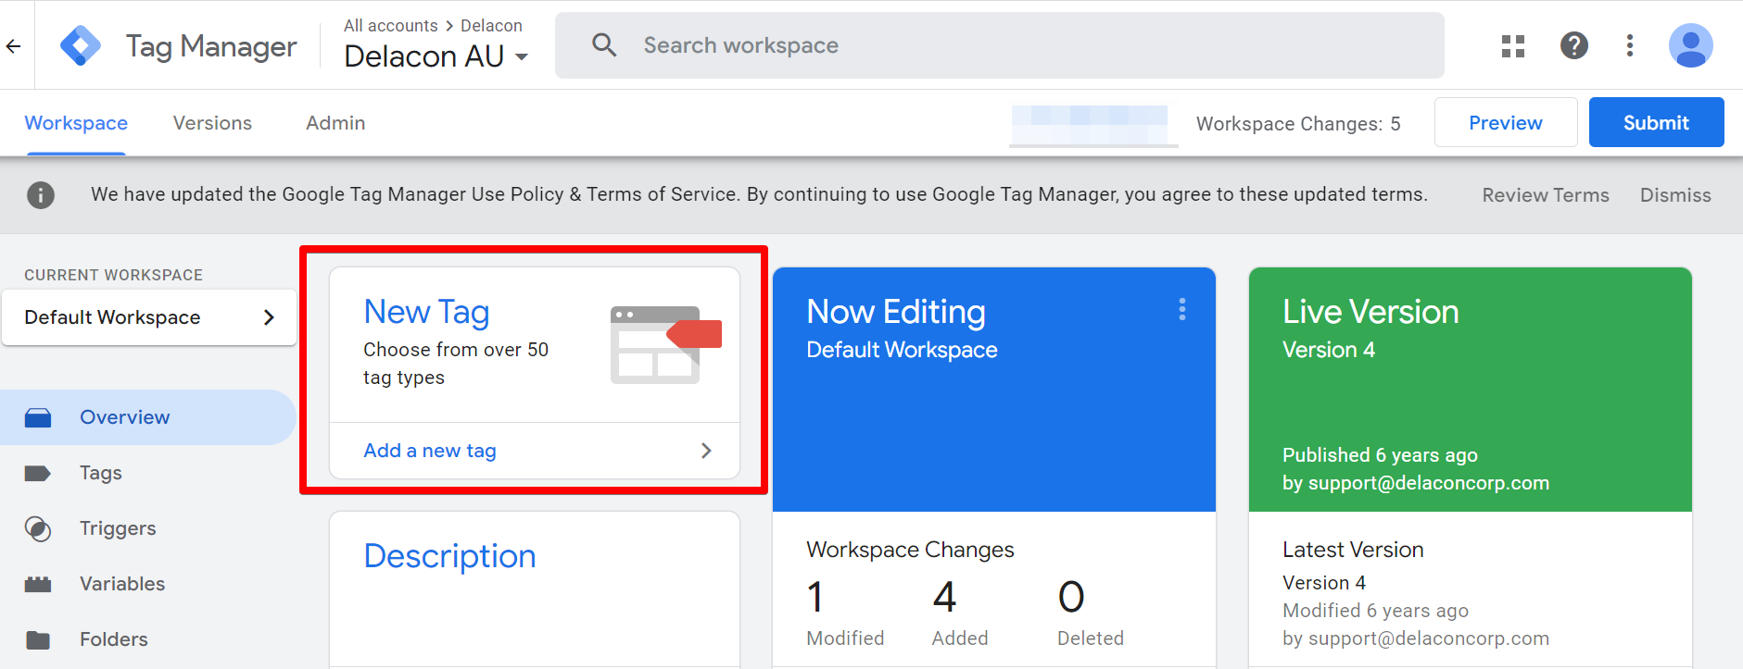Click the Tag Manager diamond logo

click(x=81, y=45)
